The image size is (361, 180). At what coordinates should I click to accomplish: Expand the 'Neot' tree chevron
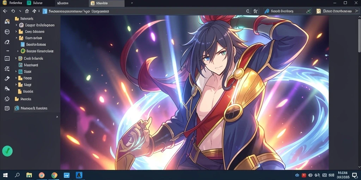[x=16, y=71]
